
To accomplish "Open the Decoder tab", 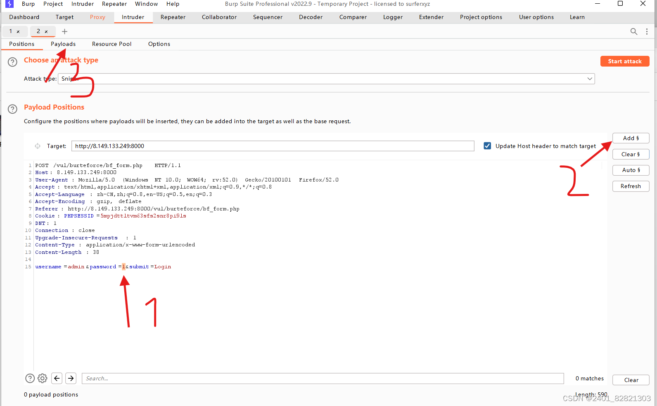I will click(311, 17).
